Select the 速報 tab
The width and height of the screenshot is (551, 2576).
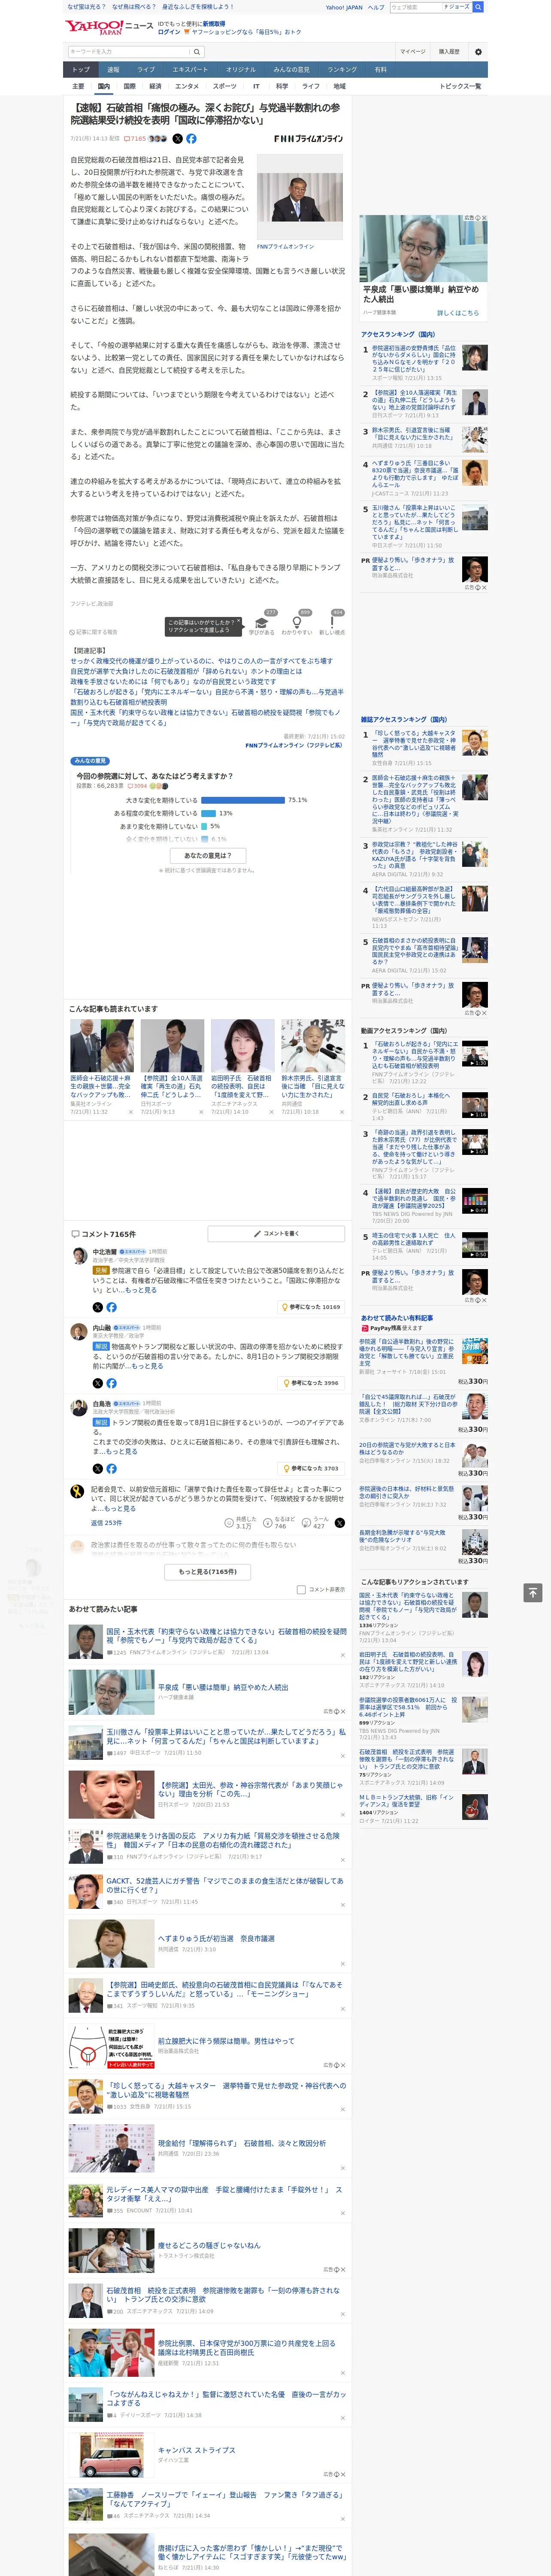click(113, 69)
